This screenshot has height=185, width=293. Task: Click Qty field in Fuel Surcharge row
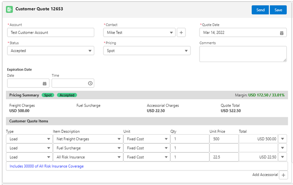[x=190, y=148]
